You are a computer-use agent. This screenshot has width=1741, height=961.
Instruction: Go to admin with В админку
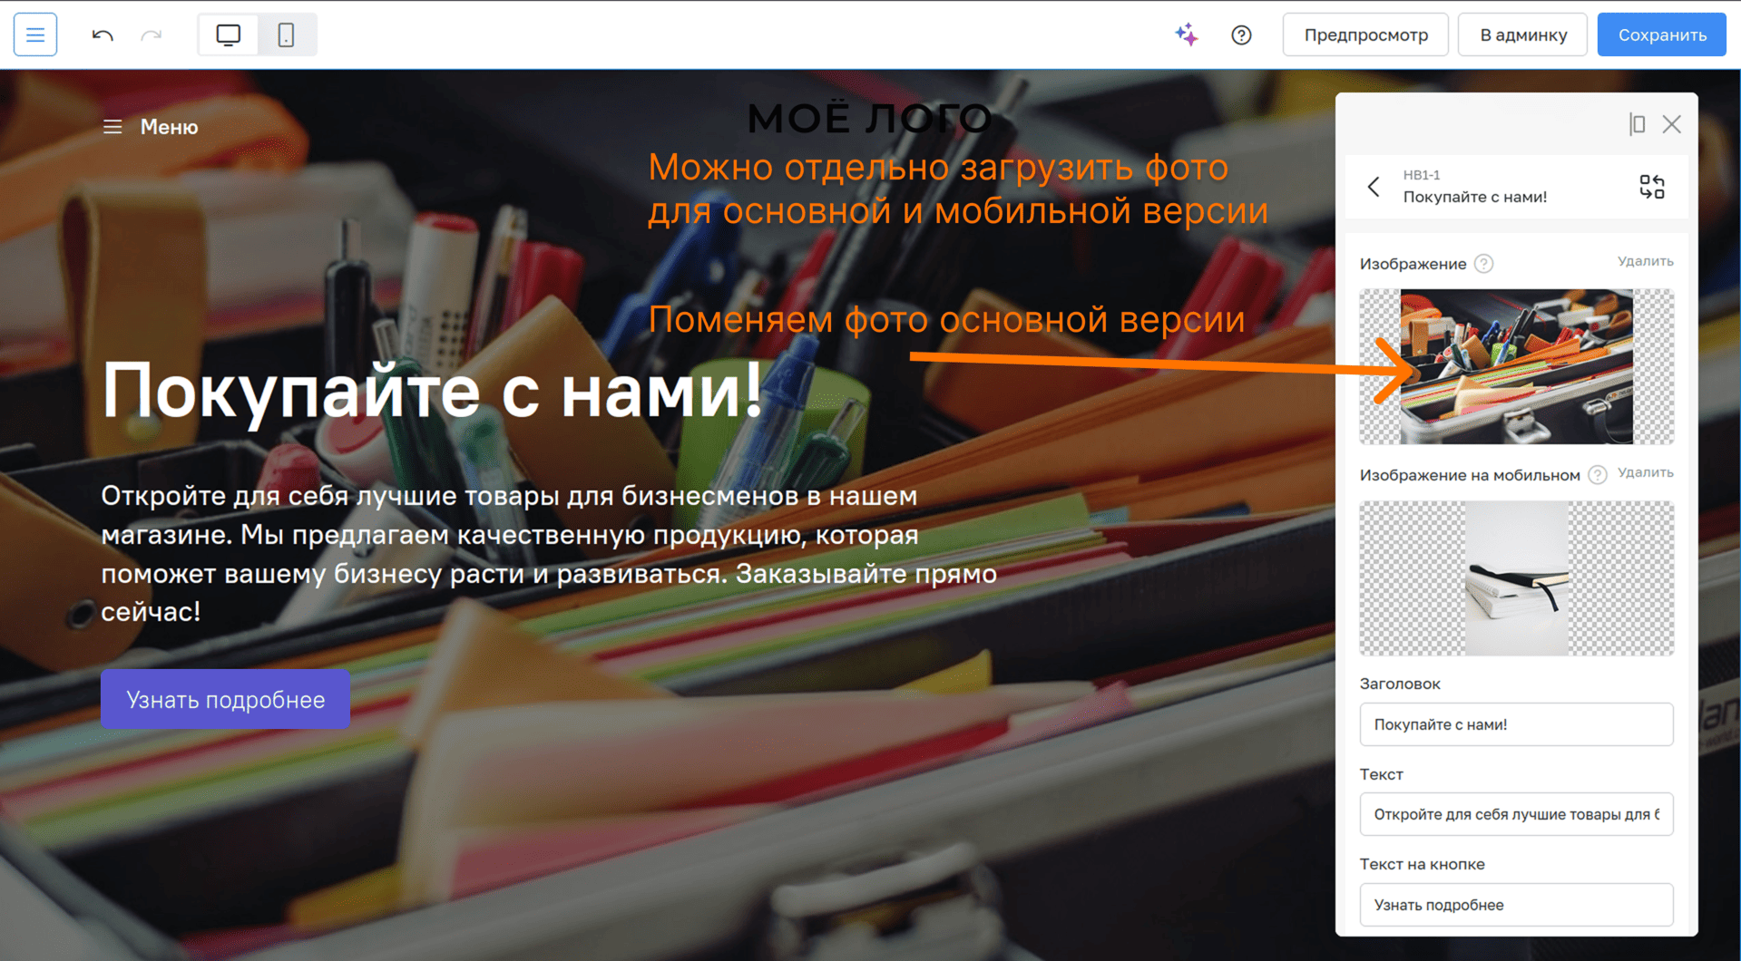1523,34
